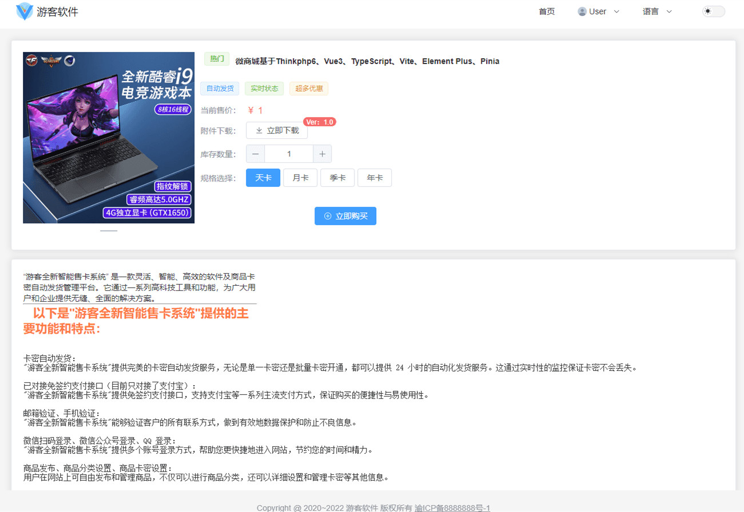Click the 超多优惠 tag

(x=309, y=89)
